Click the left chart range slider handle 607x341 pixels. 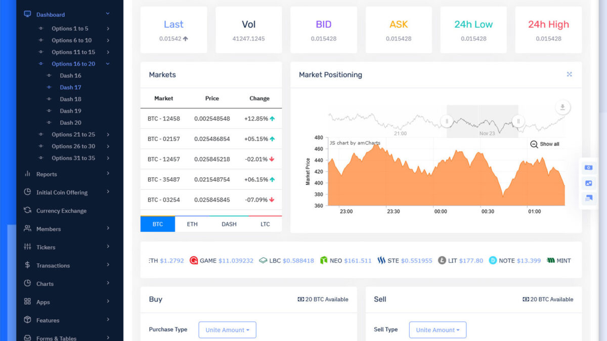447,121
